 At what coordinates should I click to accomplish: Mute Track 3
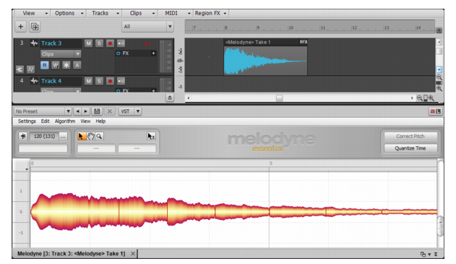pyautogui.click(x=88, y=43)
